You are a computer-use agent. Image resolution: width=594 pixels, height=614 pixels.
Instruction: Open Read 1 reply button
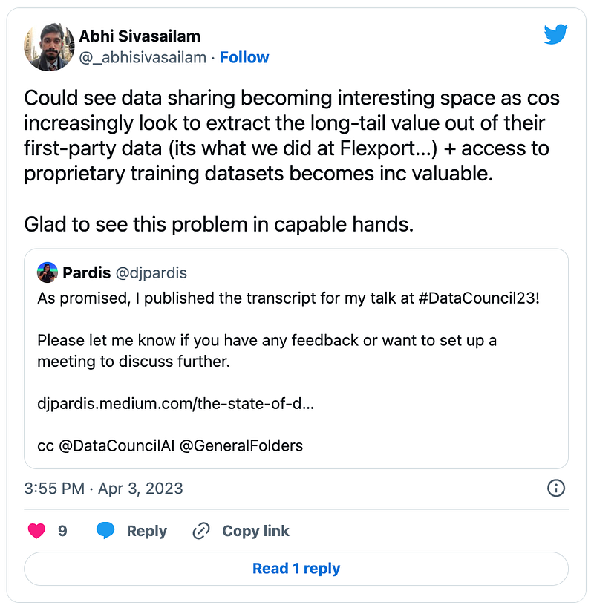click(x=296, y=569)
